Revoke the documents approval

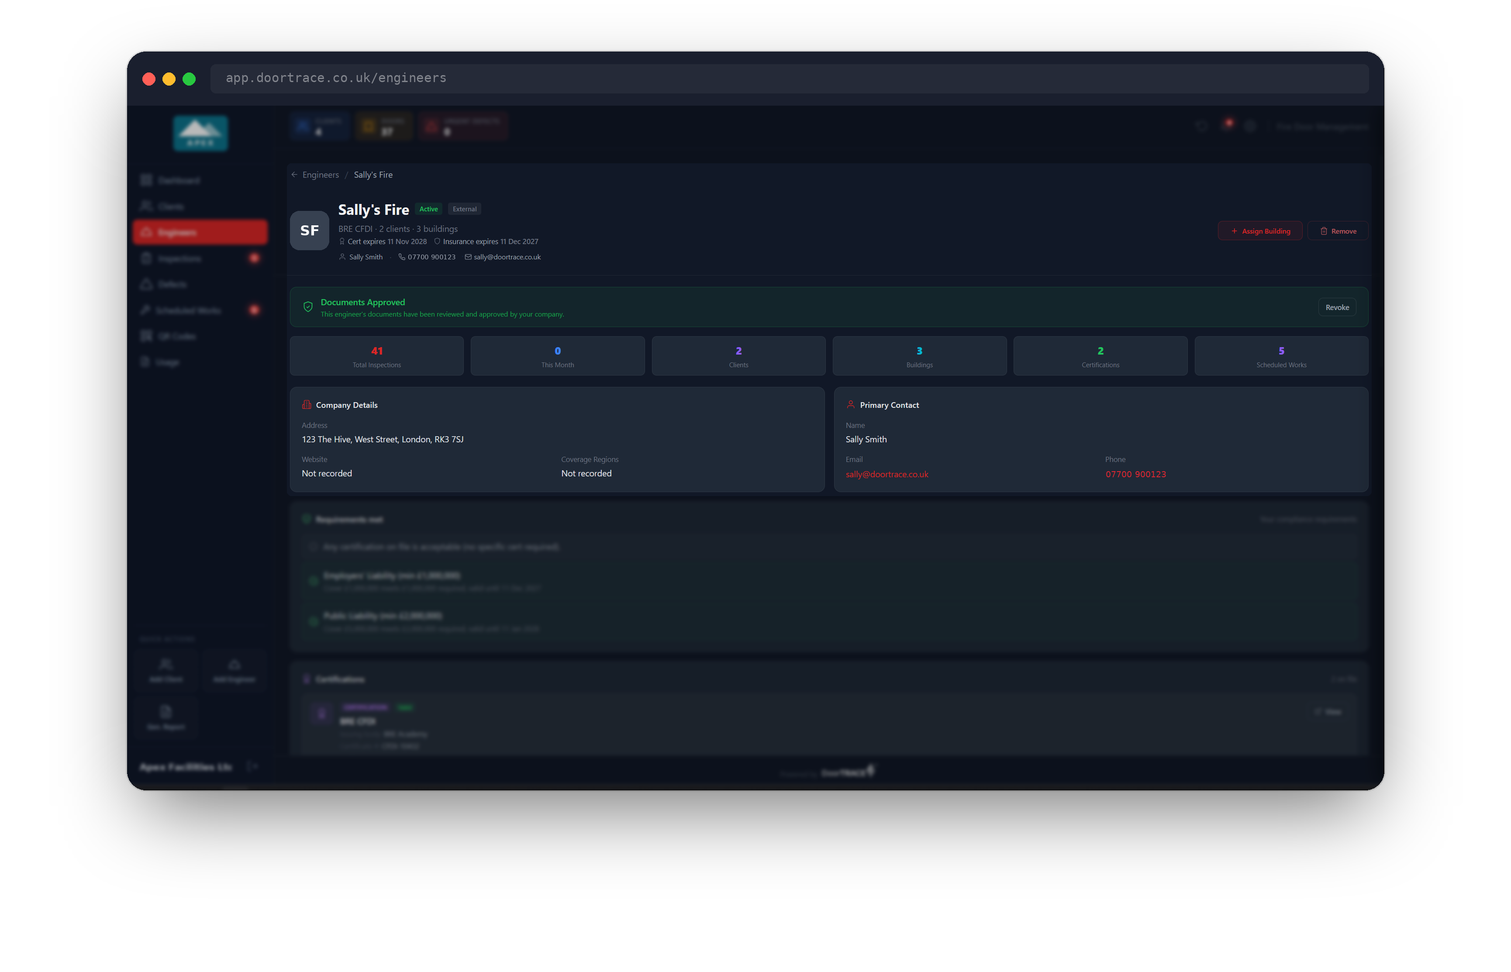click(x=1337, y=307)
